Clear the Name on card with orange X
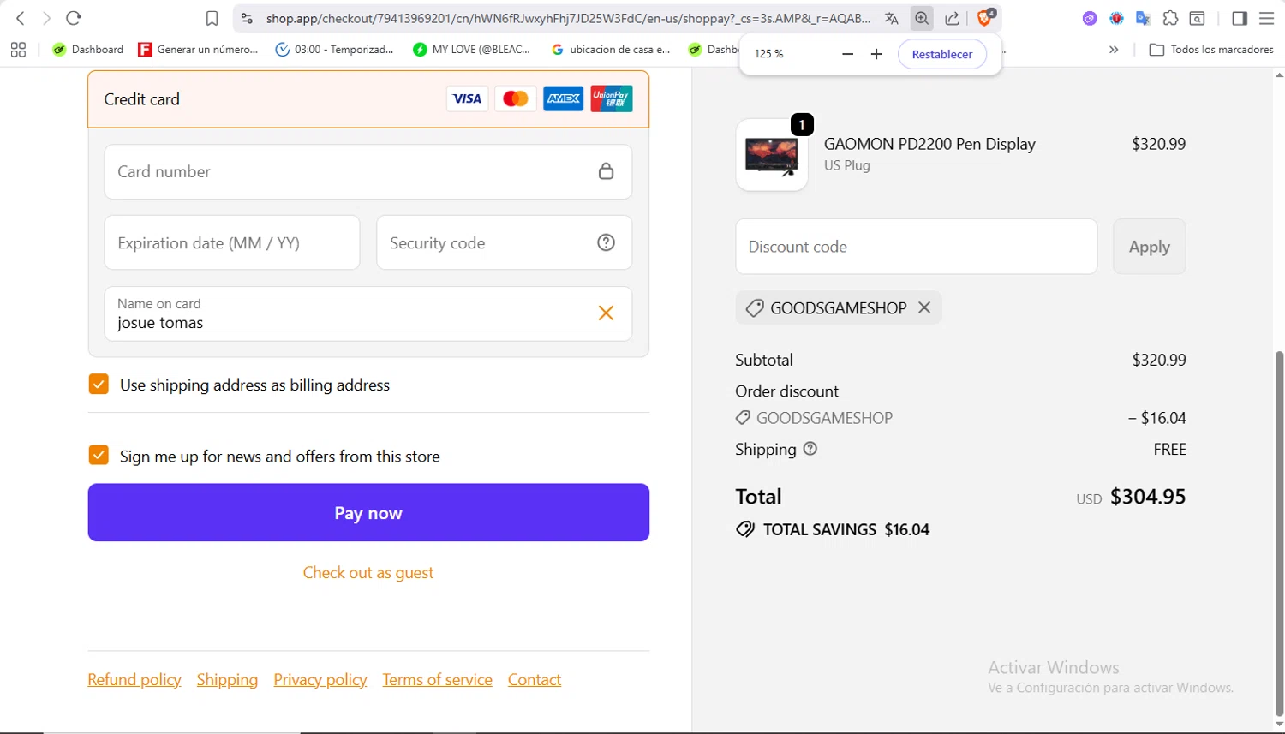The width and height of the screenshot is (1285, 734). 606,313
